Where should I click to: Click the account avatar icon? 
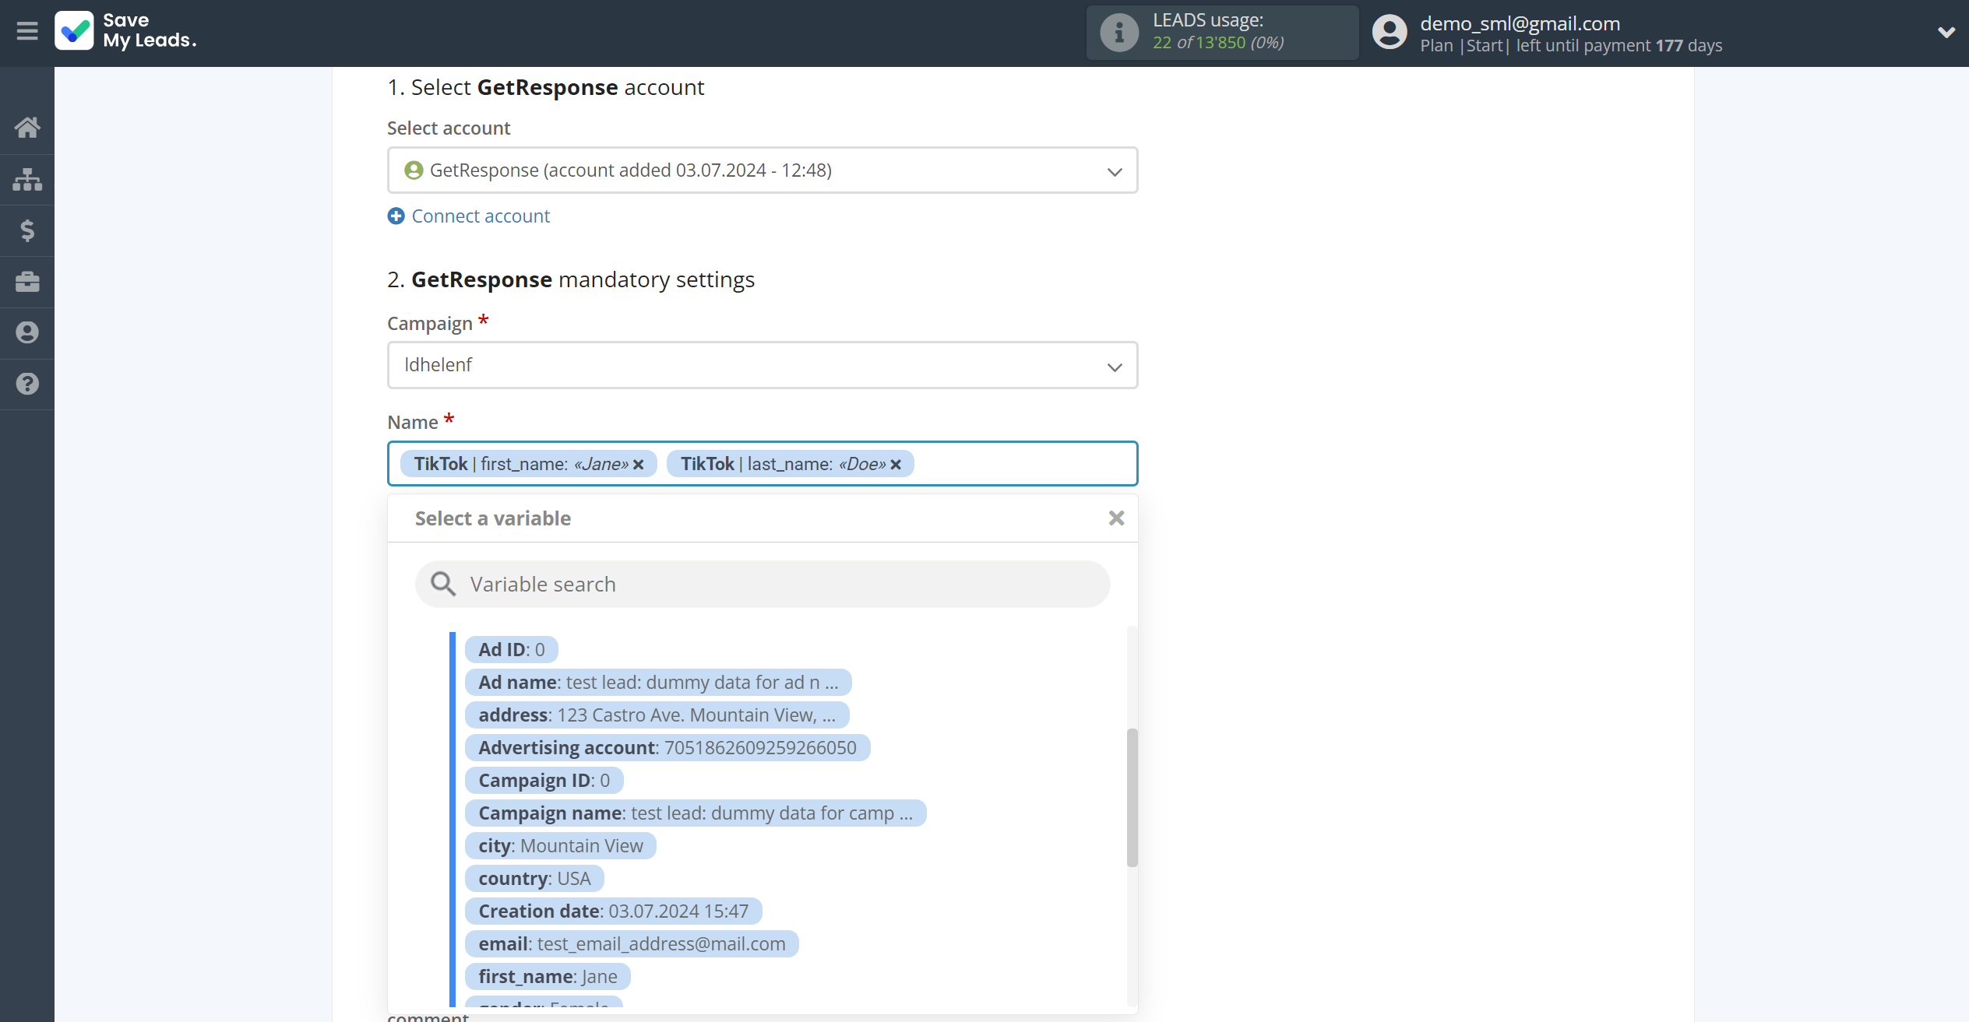(1390, 33)
